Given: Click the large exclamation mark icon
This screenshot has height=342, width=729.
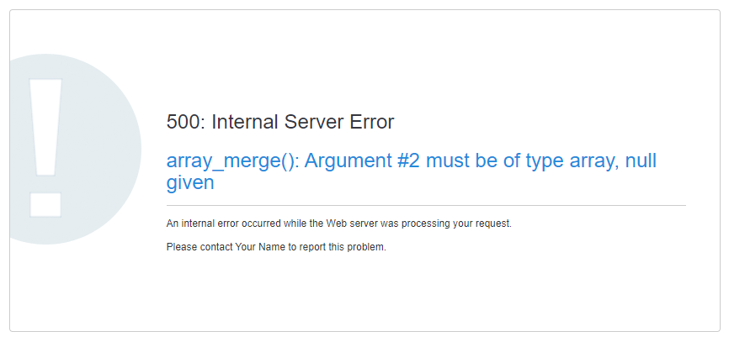Looking at the screenshot, I should [x=45, y=148].
